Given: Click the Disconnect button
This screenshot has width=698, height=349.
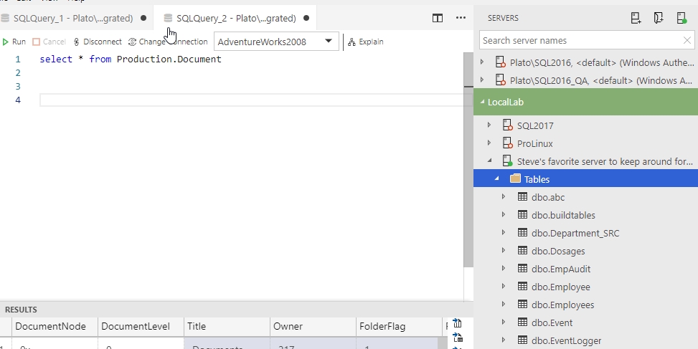Looking at the screenshot, I should tap(98, 42).
